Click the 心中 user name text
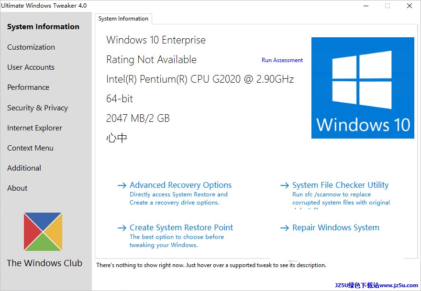Image resolution: width=421 pixels, height=291 pixels. [117, 138]
